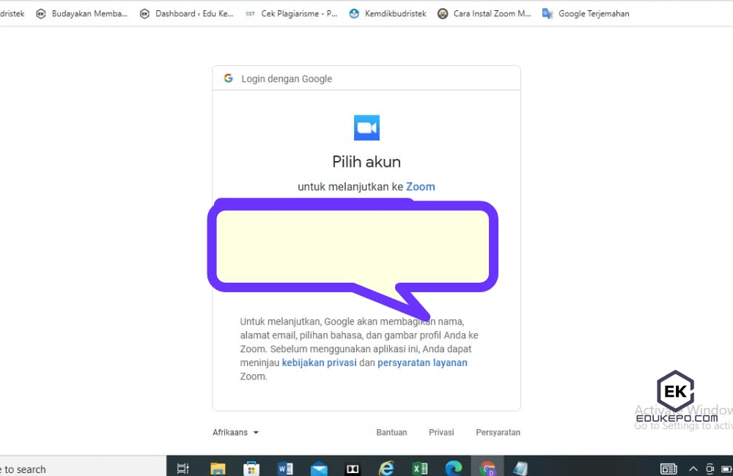Open File Explorer from the taskbar

(218, 469)
